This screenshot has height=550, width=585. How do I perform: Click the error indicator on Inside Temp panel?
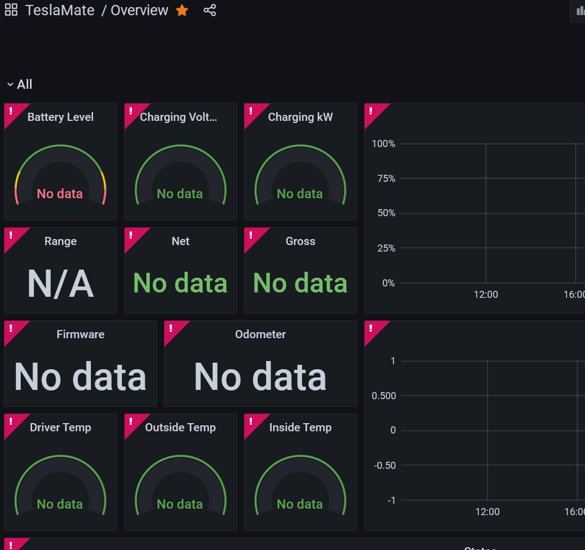click(250, 421)
